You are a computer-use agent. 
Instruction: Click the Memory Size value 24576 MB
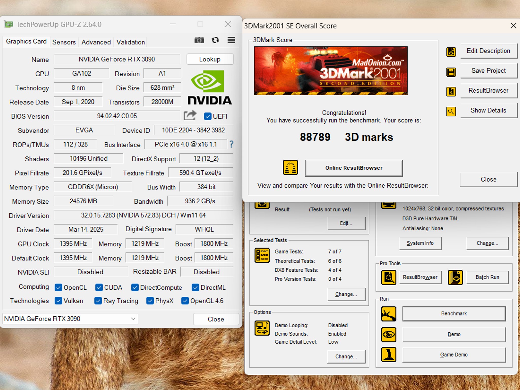tap(83, 201)
